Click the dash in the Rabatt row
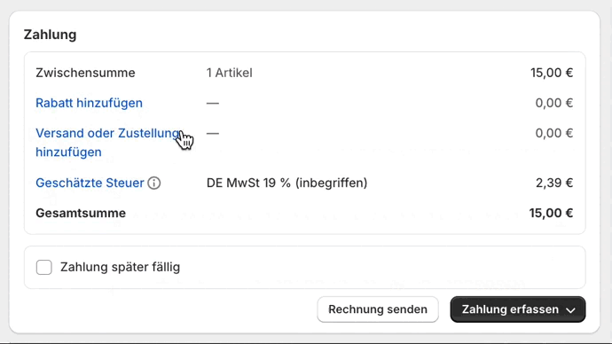This screenshot has width=612, height=344. pyautogui.click(x=213, y=104)
